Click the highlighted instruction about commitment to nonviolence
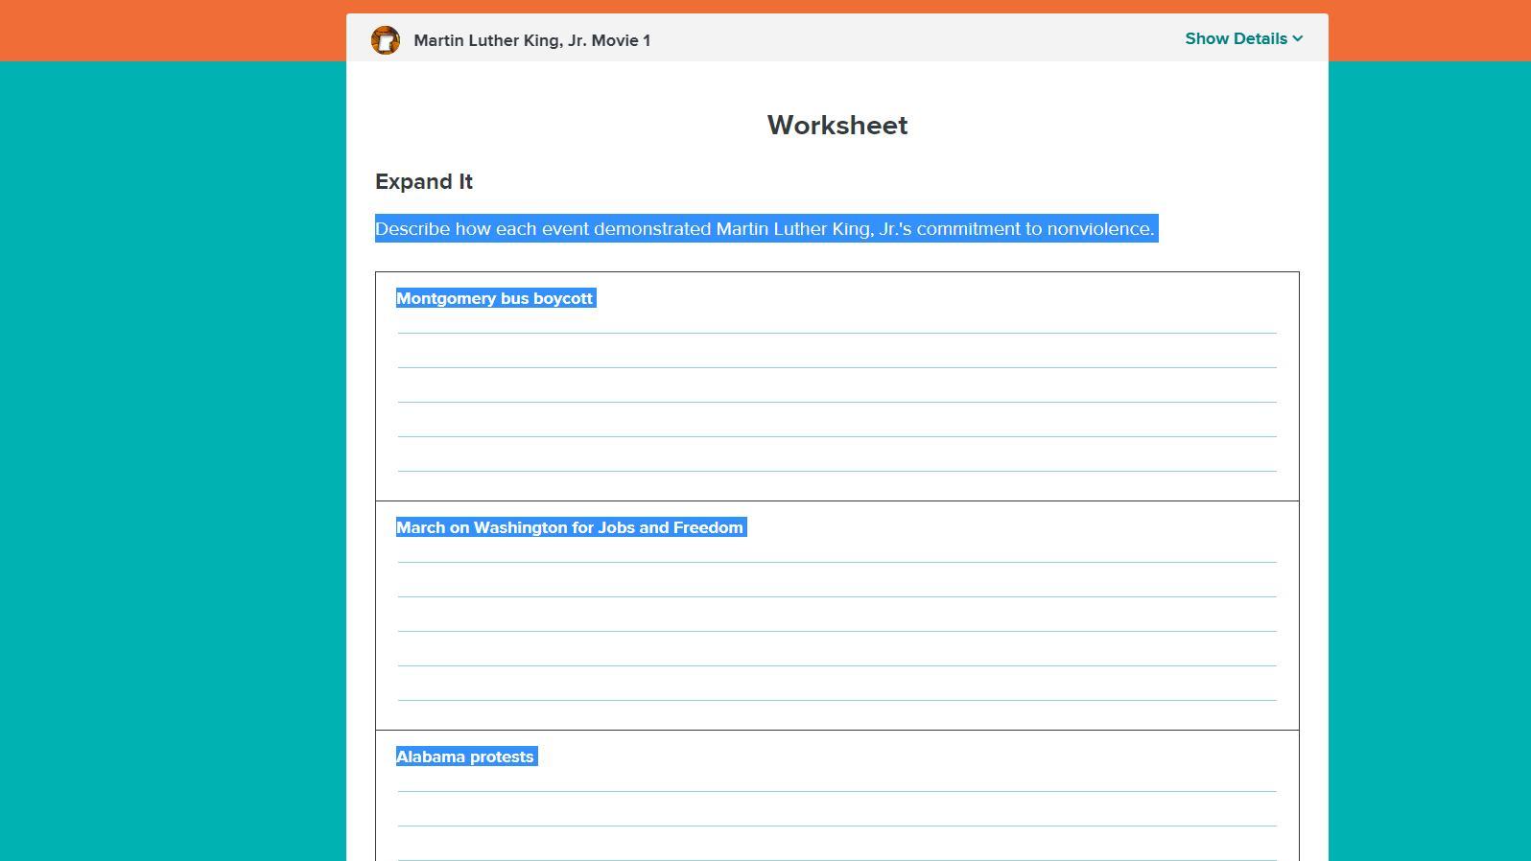1531x861 pixels. click(765, 229)
